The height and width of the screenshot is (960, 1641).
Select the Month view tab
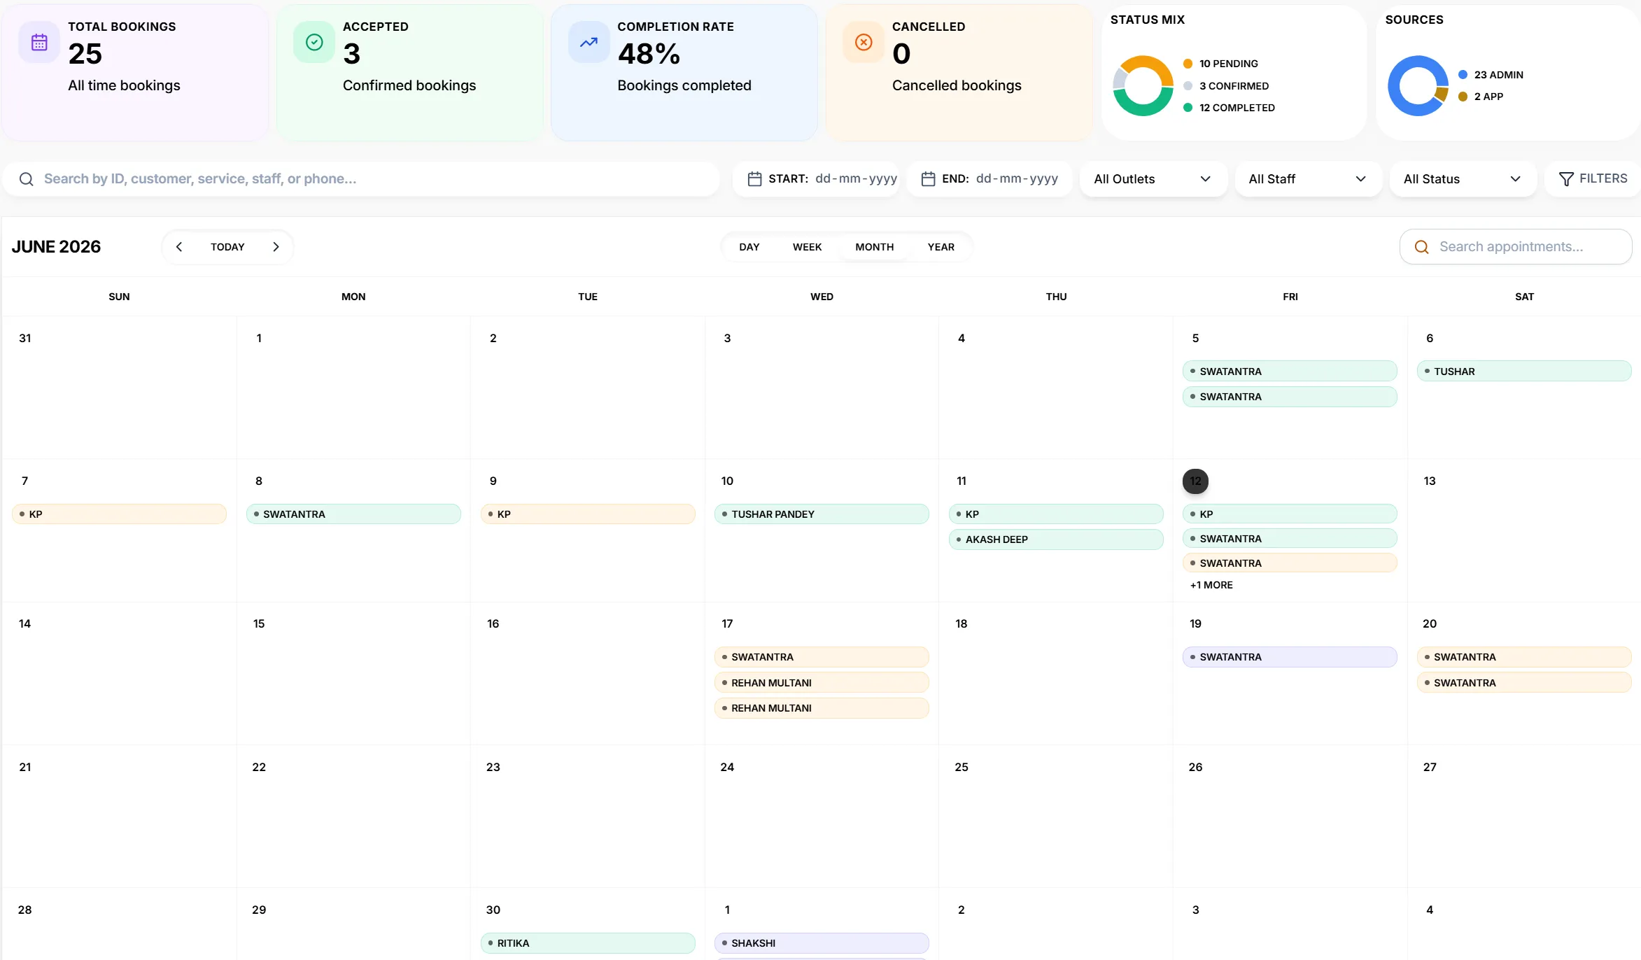[x=874, y=247]
